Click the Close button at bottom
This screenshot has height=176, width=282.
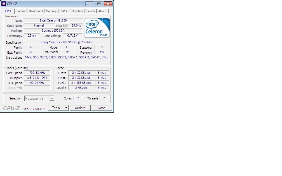click(102, 108)
